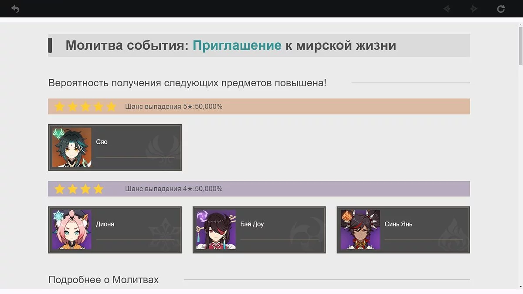523x294 pixels.
Task: Click the name text Бэй Доу
Action: 252,224
